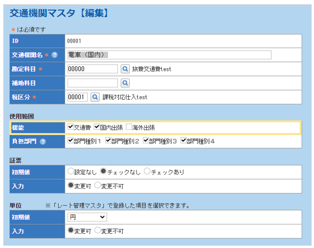
Task: Click the 単位 section heading
Action: point(15,205)
